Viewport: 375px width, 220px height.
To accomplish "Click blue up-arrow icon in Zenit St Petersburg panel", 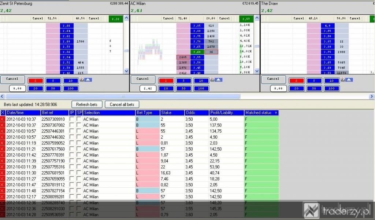I will [88, 80].
